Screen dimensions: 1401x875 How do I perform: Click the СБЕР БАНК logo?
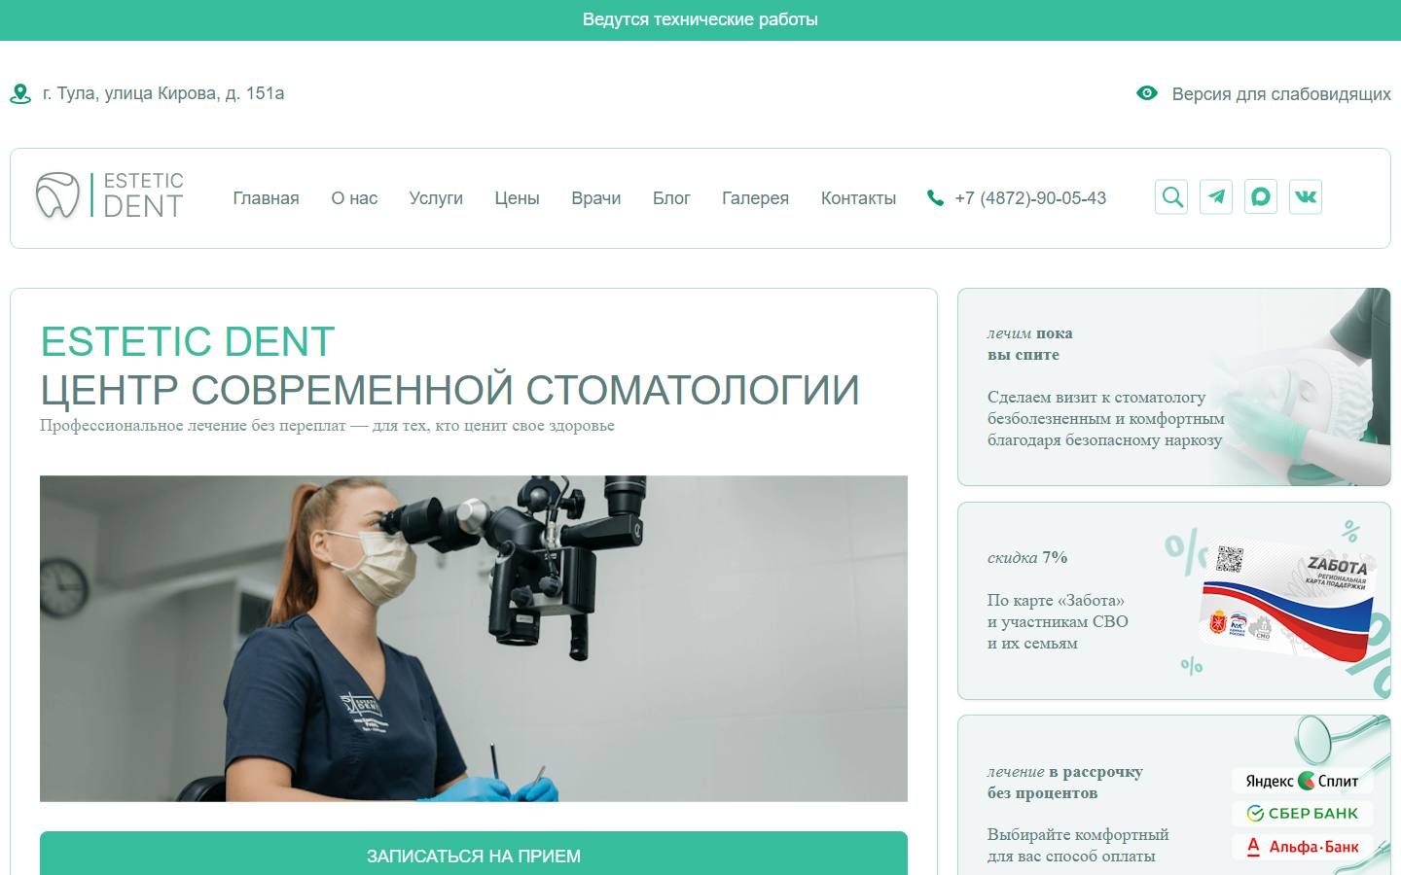[x=1303, y=813]
